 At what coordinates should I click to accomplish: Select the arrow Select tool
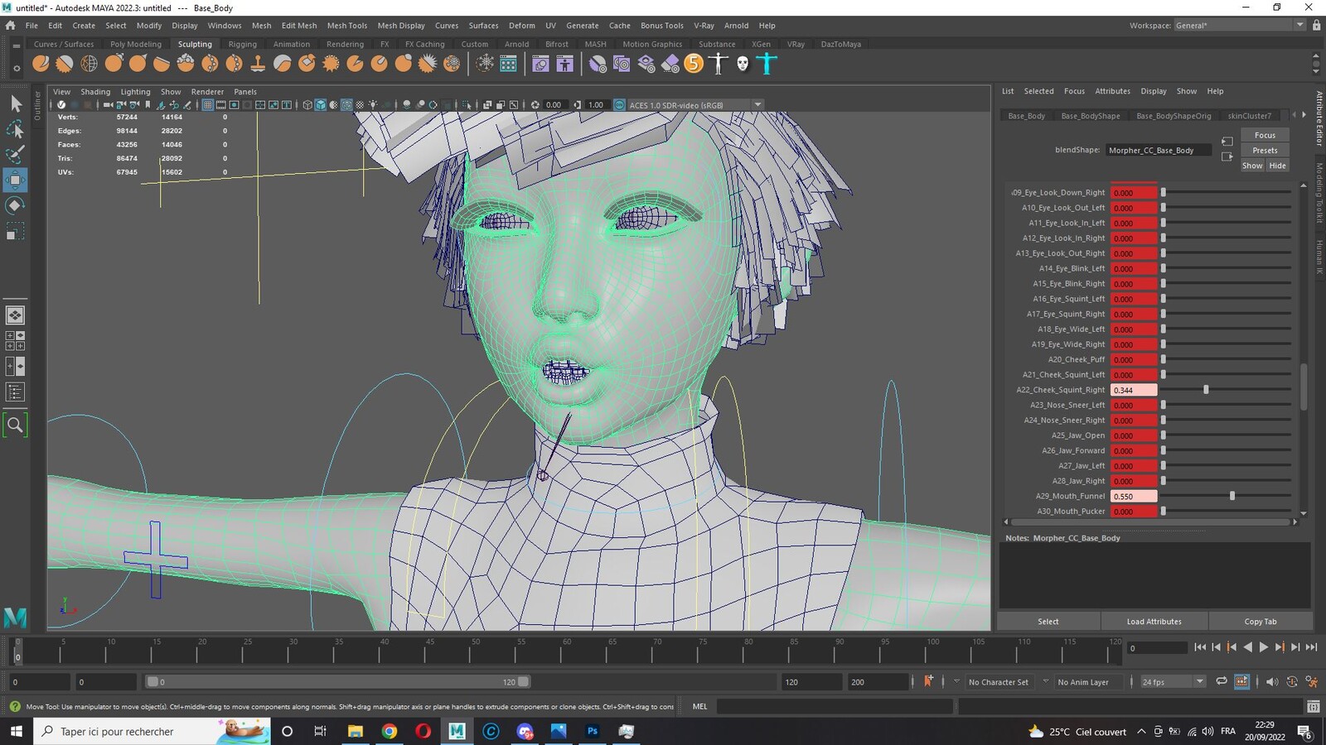[15, 103]
